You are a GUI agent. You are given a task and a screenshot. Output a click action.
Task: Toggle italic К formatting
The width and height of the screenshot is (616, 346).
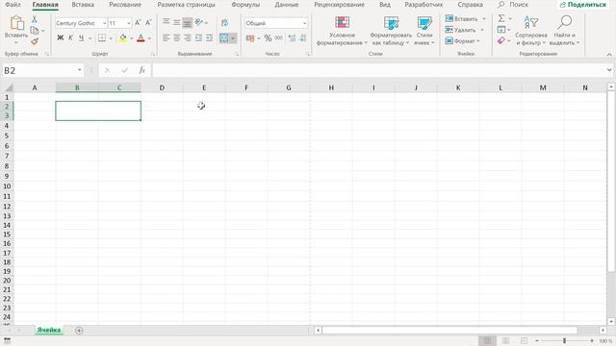[70, 38]
